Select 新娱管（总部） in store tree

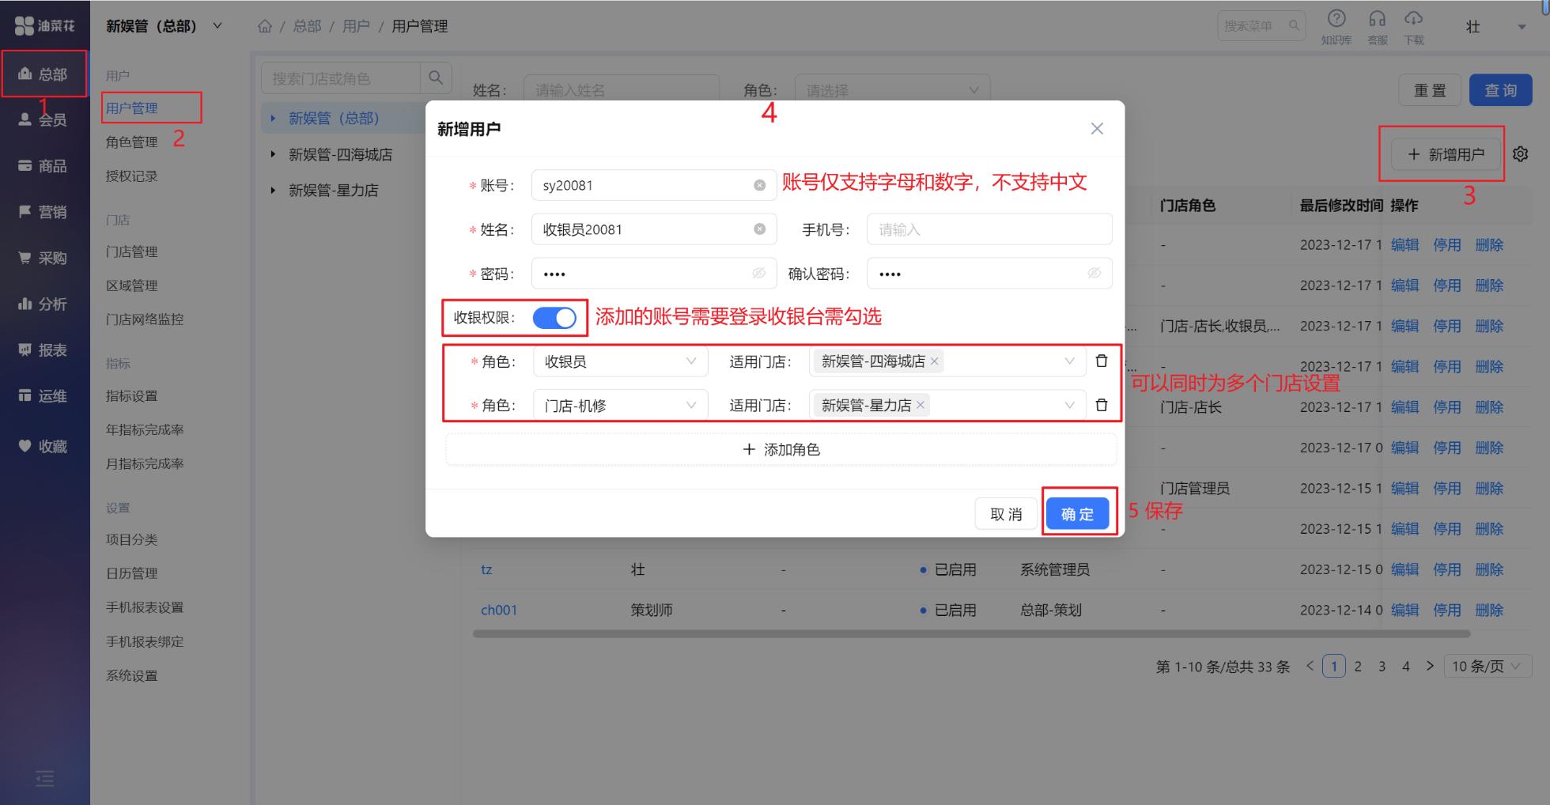pyautogui.click(x=334, y=118)
